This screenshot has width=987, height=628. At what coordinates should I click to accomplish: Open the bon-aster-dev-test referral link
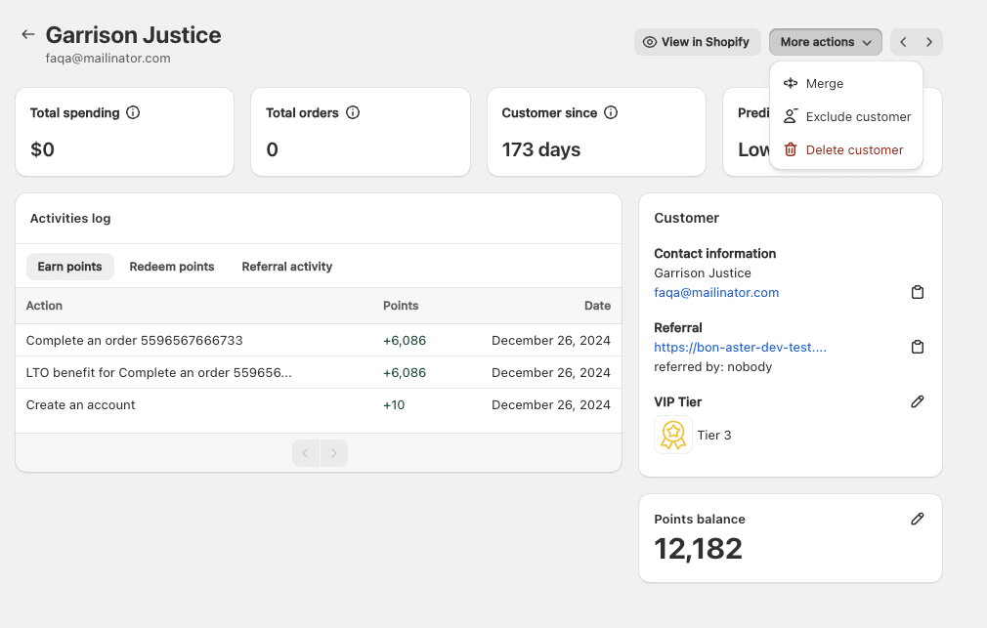coord(742,347)
